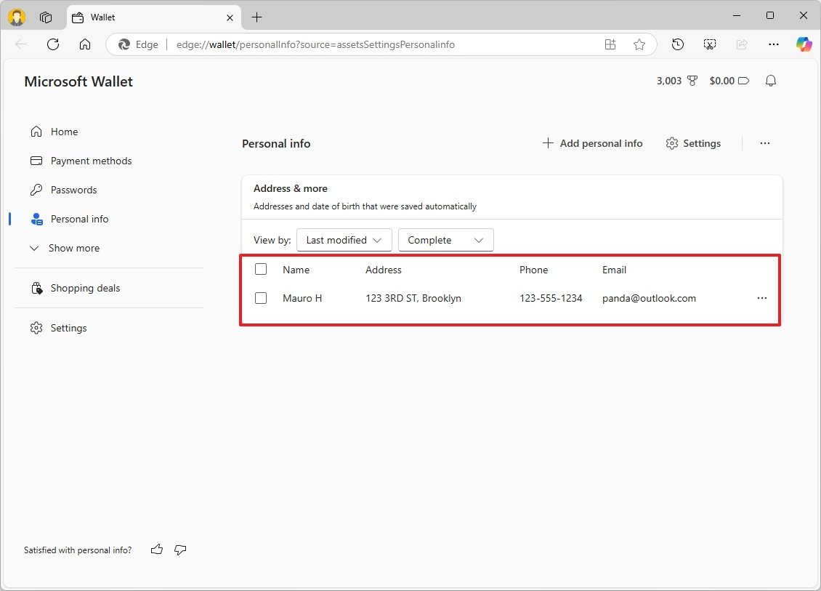Screen dimensions: 821x591
Task: Check the select-all checkbox in header
Action: [261, 269]
